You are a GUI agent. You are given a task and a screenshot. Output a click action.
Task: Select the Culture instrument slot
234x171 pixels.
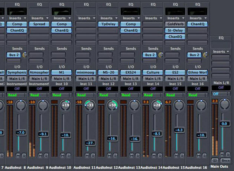(153, 72)
